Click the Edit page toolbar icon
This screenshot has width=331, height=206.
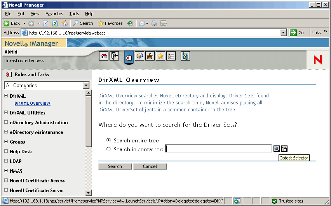coord(164,23)
